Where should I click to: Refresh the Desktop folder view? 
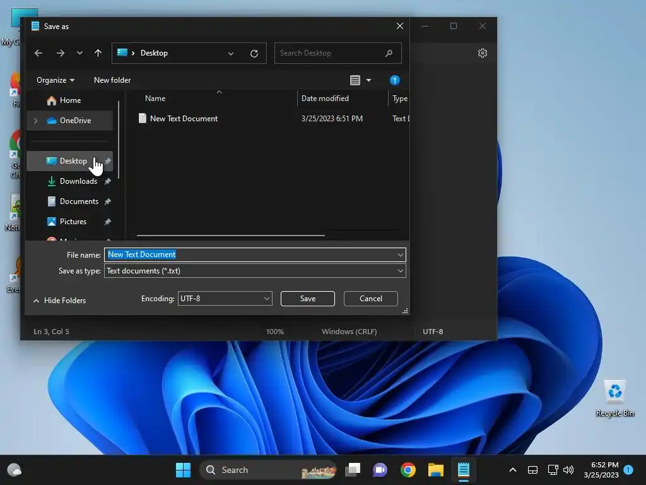click(x=254, y=53)
